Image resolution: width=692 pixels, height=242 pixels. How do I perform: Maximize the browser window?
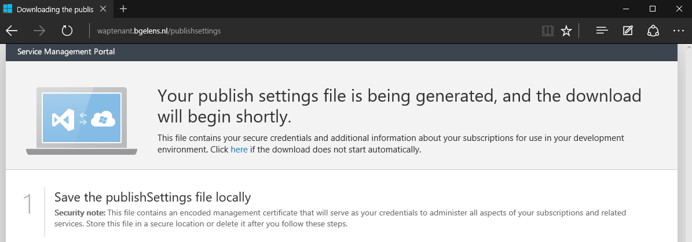pos(653,9)
